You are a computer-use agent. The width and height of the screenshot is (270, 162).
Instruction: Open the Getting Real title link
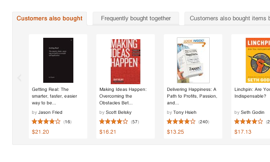[x=54, y=96]
